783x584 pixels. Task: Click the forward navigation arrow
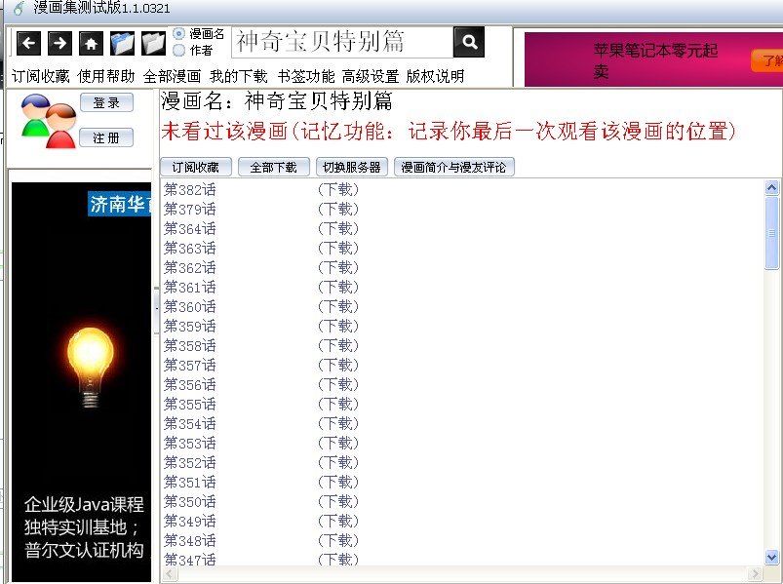click(x=59, y=43)
